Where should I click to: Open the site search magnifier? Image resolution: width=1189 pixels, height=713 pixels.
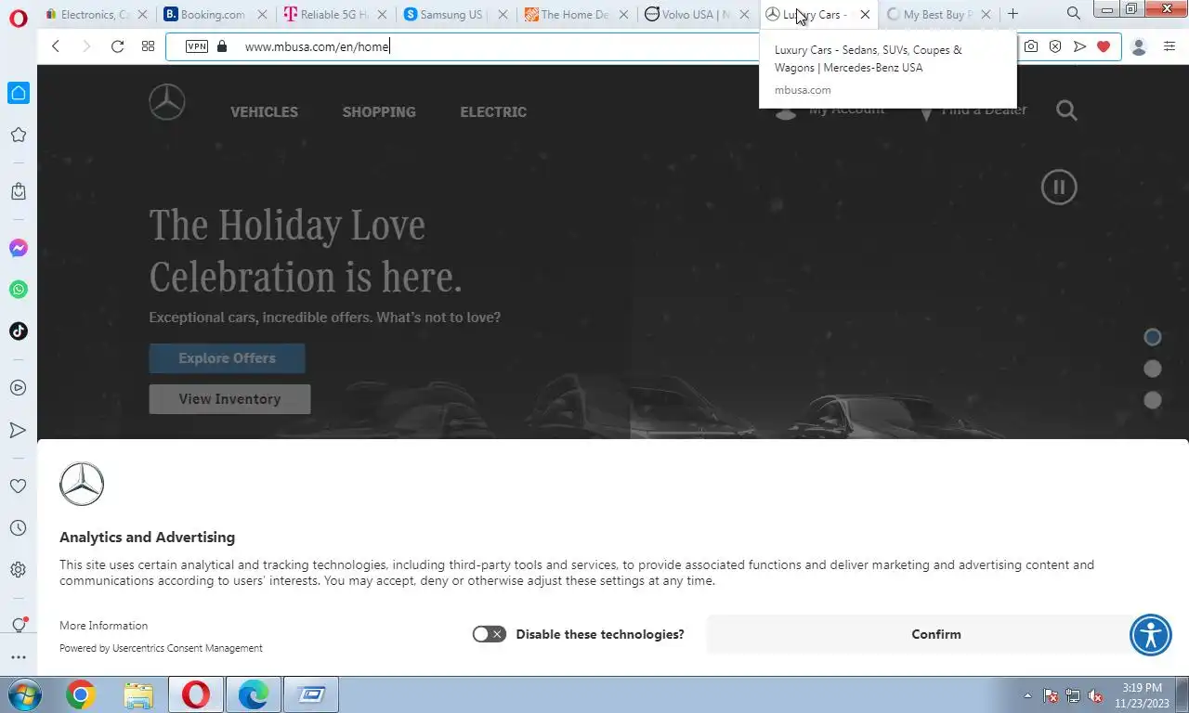[x=1066, y=110]
